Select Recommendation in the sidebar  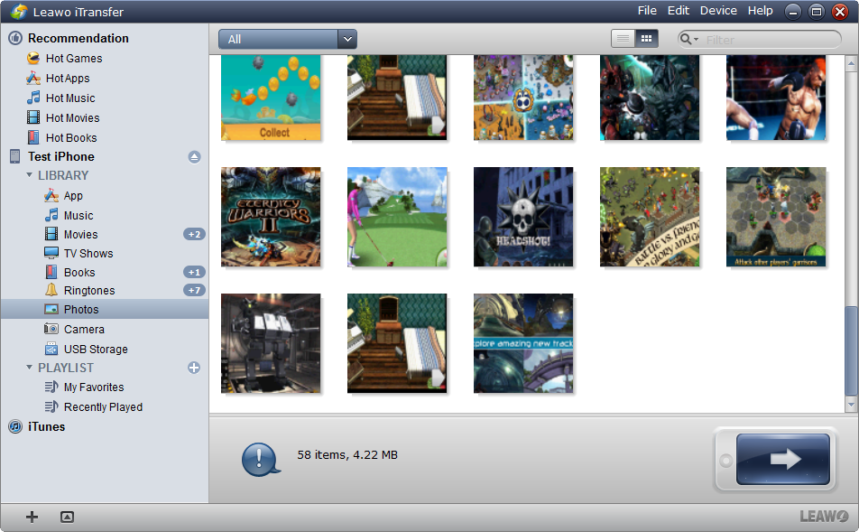pos(79,39)
